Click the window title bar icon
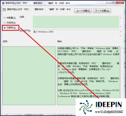Image resolution: width=126 pixels, height=116 pixels. pos(3,3)
